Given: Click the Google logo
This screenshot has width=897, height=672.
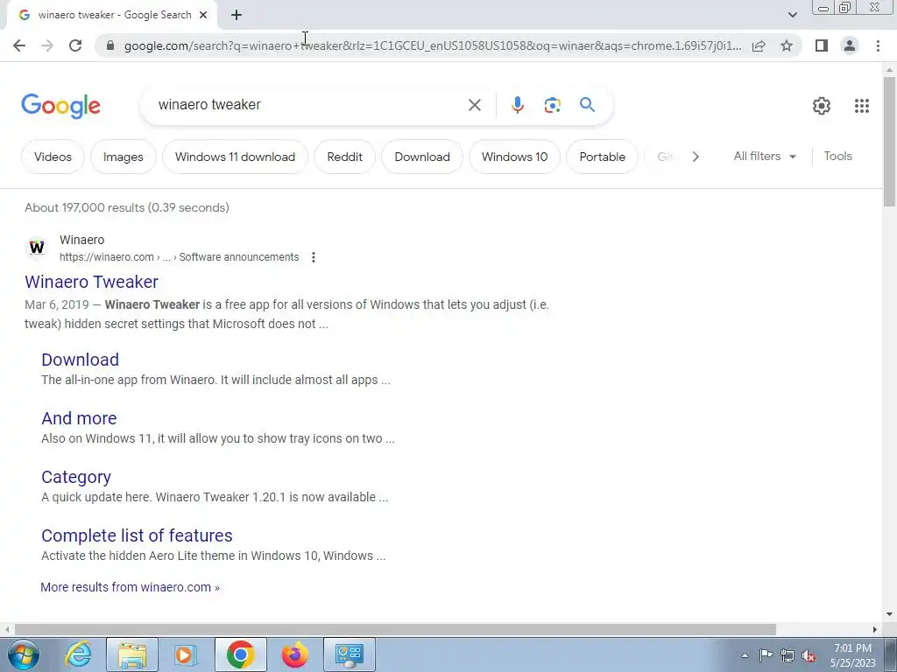Looking at the screenshot, I should point(60,106).
